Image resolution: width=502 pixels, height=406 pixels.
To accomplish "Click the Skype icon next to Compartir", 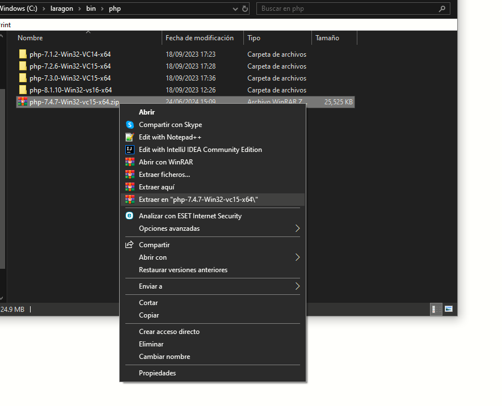I will 130,124.
